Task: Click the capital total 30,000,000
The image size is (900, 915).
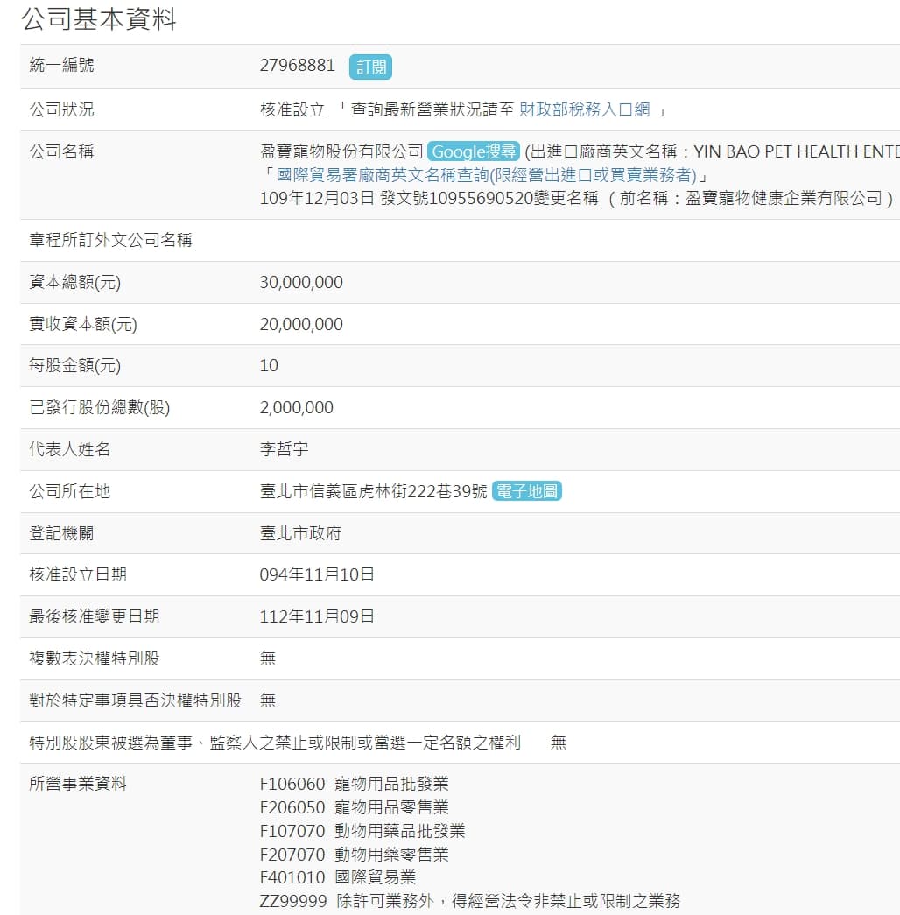Action: 301,283
